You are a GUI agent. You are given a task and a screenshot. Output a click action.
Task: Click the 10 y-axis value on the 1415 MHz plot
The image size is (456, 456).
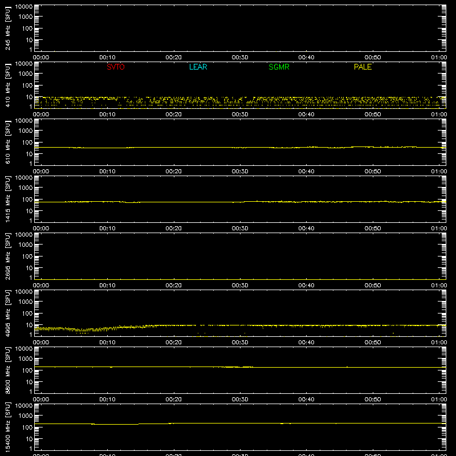pos(30,211)
